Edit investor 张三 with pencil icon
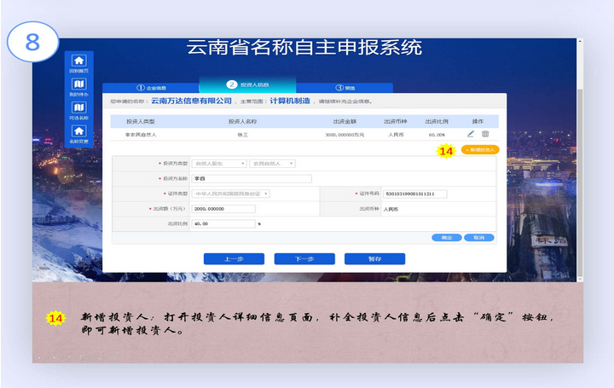This screenshot has height=388, width=614. [470, 134]
